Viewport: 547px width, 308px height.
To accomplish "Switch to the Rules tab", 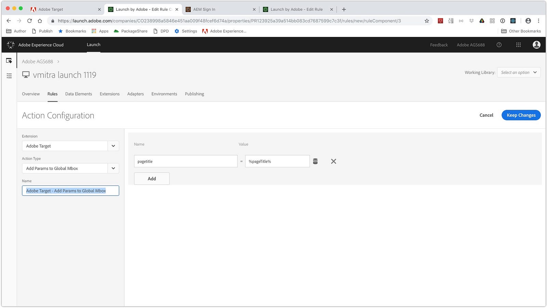I will [x=52, y=94].
